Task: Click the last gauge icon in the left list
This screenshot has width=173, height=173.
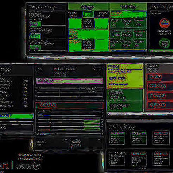Action: click(26, 106)
